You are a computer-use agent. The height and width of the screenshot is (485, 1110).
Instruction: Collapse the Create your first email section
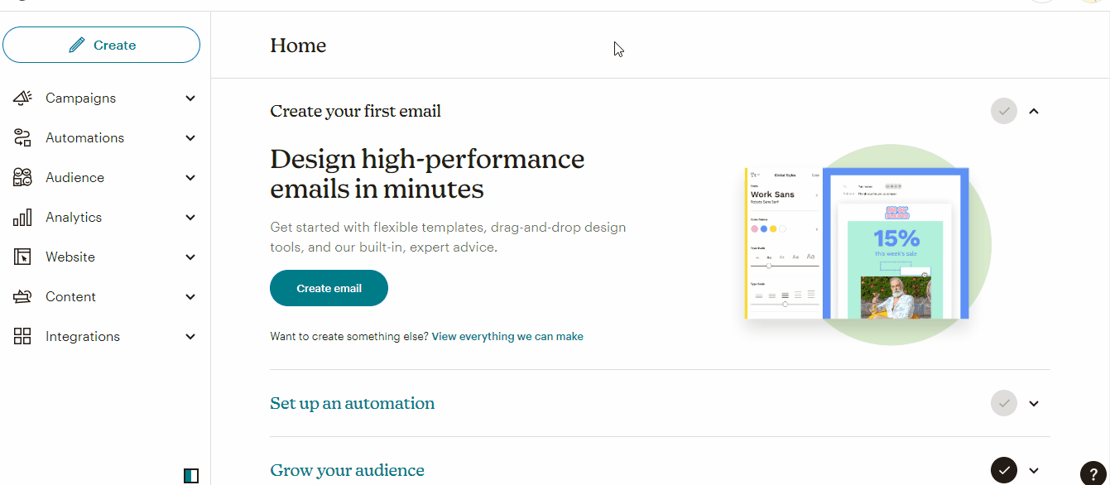pyautogui.click(x=1033, y=110)
